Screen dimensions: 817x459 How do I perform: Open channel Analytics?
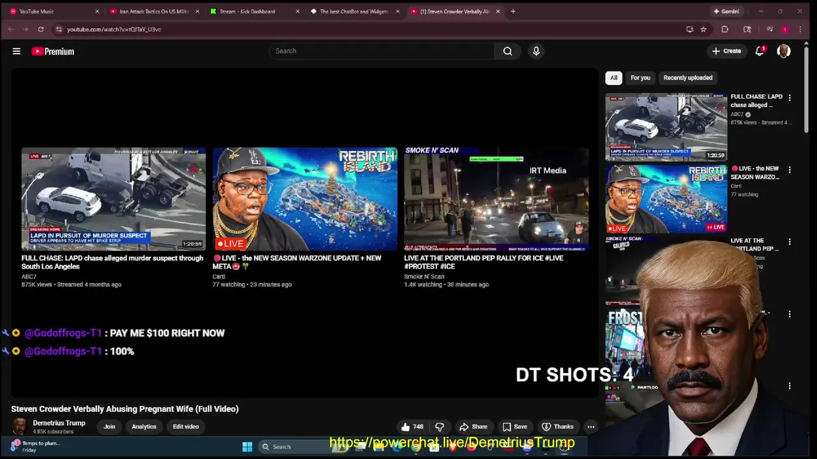coord(144,426)
